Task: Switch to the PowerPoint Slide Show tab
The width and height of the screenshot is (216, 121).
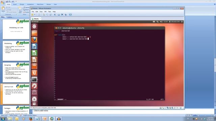Action: [x=40, y=4]
